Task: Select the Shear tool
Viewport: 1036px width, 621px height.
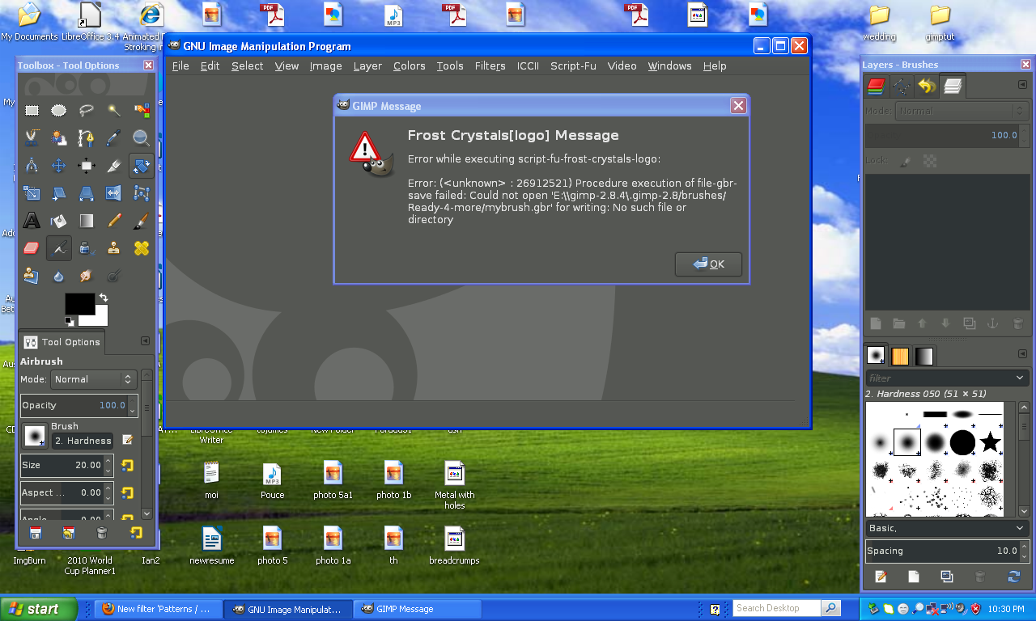Action: 59,193
